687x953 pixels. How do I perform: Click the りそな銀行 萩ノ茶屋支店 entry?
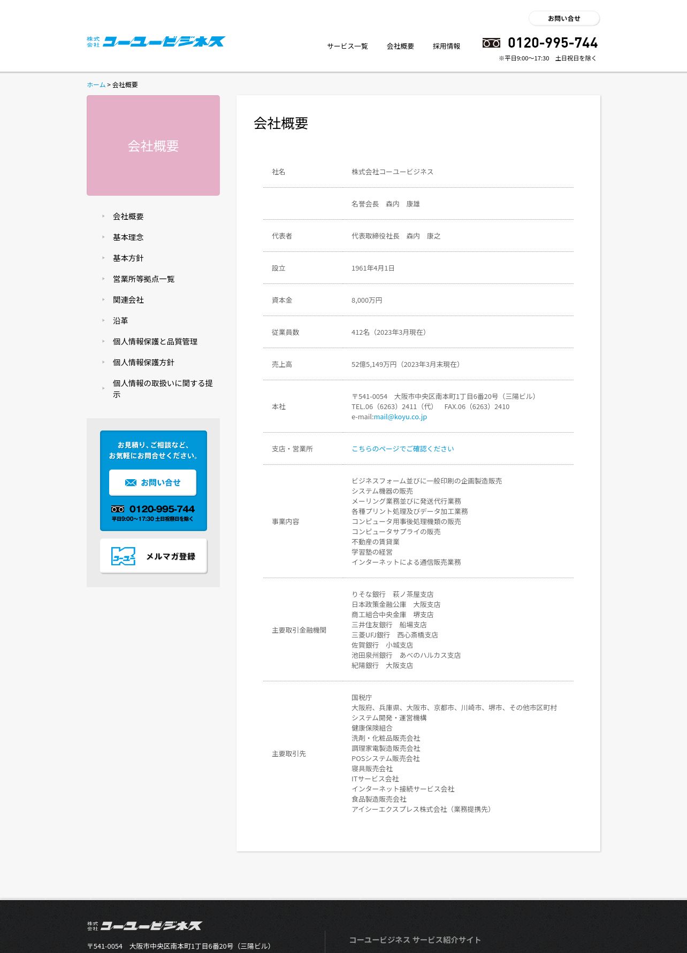tap(392, 595)
